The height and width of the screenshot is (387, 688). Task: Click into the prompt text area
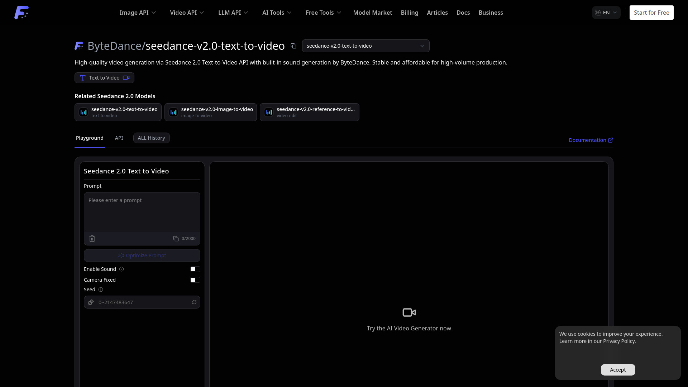[x=142, y=212]
